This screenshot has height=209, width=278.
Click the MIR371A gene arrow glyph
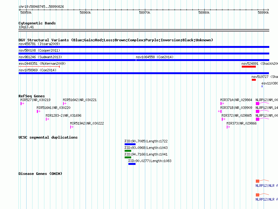222,104
